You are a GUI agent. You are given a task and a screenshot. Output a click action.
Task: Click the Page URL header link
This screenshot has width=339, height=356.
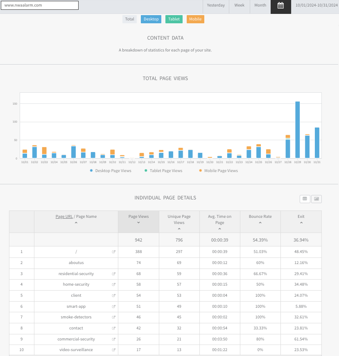[x=64, y=217]
